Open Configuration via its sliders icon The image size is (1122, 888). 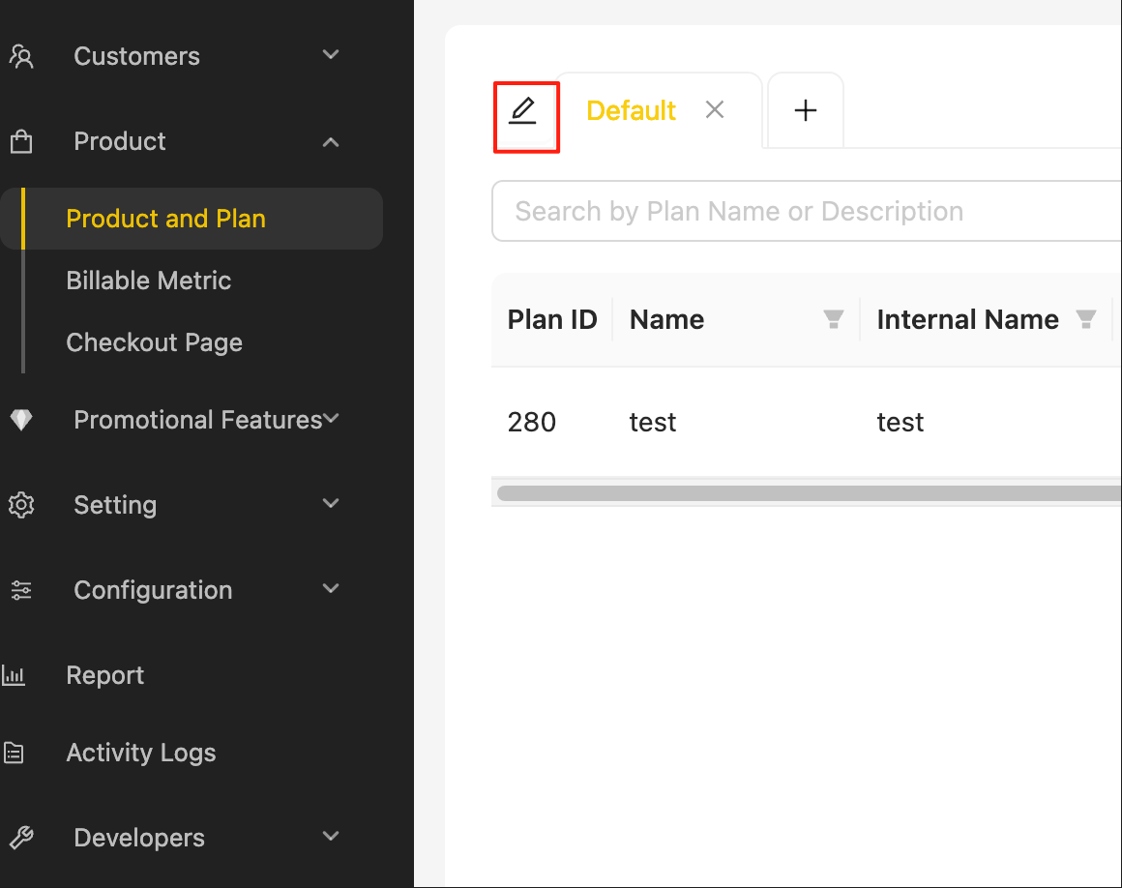point(21,589)
